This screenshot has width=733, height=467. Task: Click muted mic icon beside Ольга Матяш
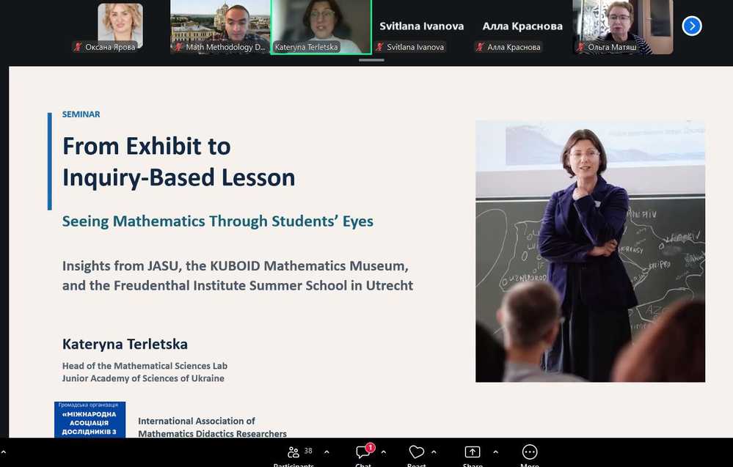click(580, 47)
